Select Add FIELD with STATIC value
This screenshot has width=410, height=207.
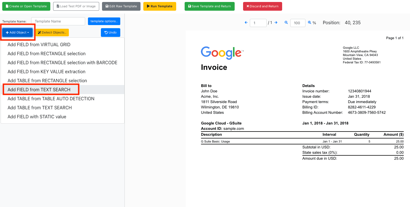coord(37,117)
